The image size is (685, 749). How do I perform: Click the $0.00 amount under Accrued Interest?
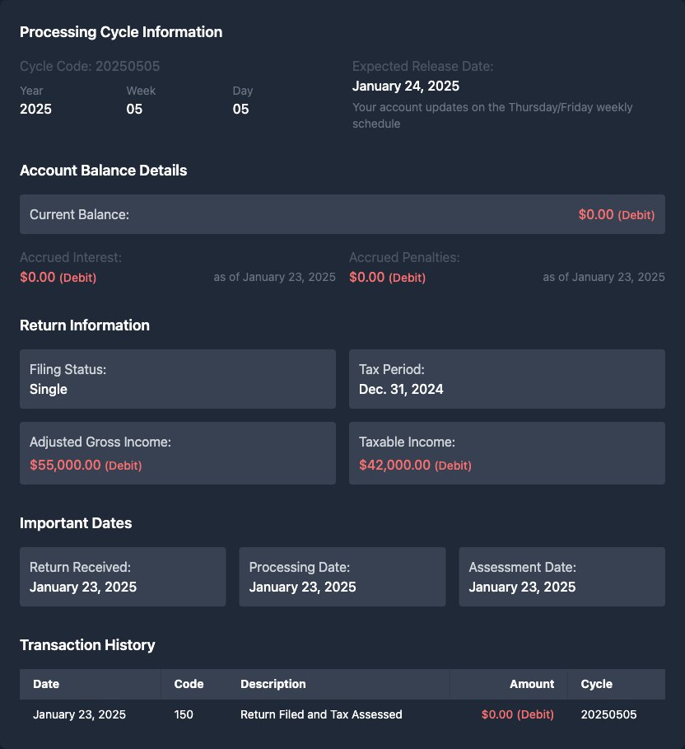coord(58,277)
